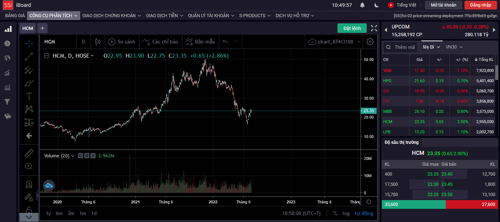The image size is (500, 222).
Task: Toggle magnet mode for drawings
Action: [29, 184]
